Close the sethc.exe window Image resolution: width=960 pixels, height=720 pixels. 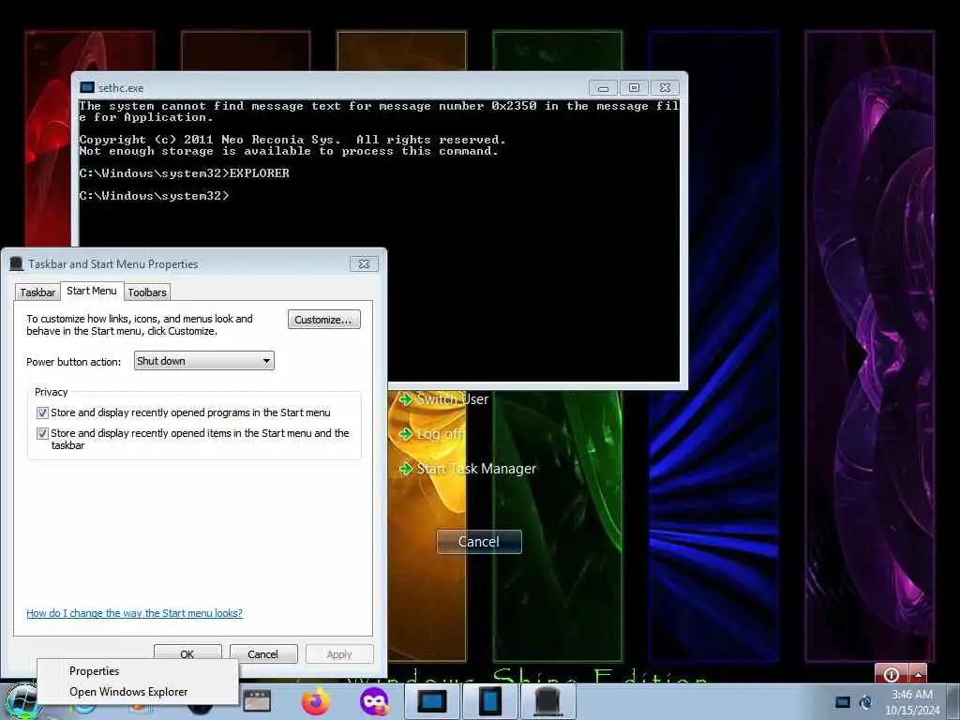(665, 88)
